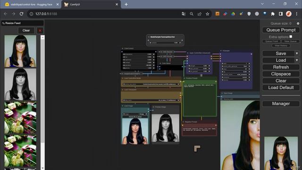Image resolution: width=302 pixels, height=170 pixels.
Task: Clear the image feed with Clear button
Action: [x=26, y=30]
